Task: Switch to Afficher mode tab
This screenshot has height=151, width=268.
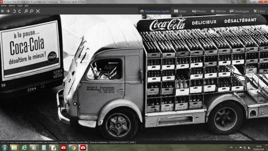Action: pos(218,11)
